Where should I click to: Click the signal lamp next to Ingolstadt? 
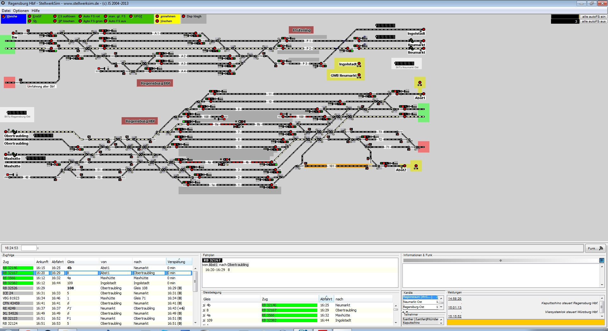click(x=359, y=64)
